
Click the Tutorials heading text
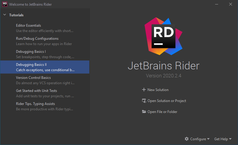tap(16, 15)
